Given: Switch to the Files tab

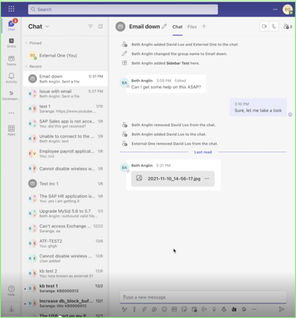Looking at the screenshot, I should [192, 27].
